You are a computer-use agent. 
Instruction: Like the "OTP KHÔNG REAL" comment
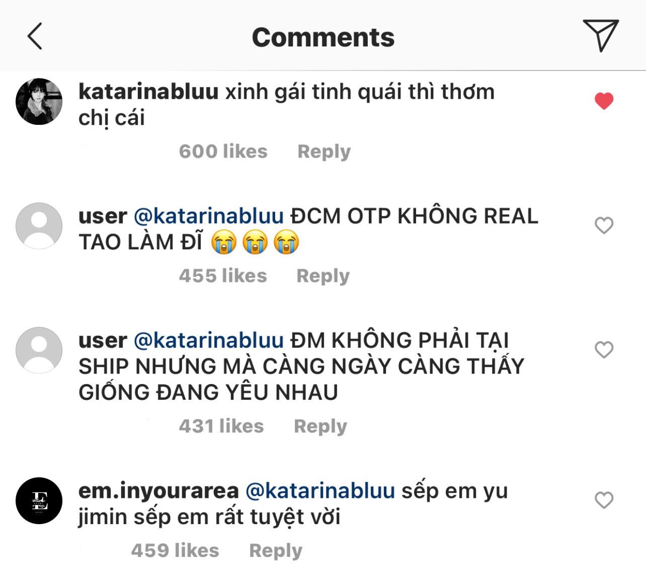(604, 226)
